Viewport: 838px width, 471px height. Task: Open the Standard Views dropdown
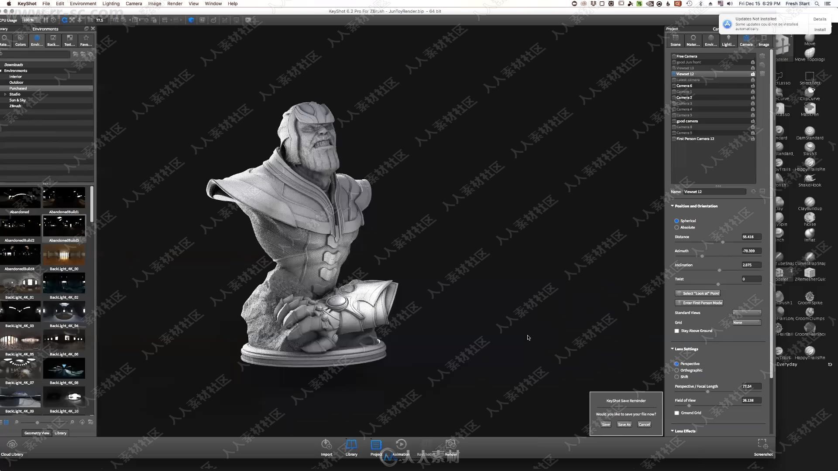747,313
